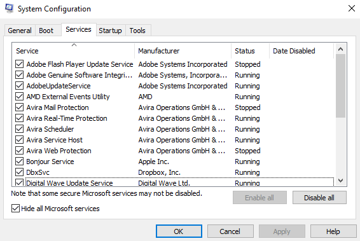Open the Tools tab

pyautogui.click(x=137, y=31)
